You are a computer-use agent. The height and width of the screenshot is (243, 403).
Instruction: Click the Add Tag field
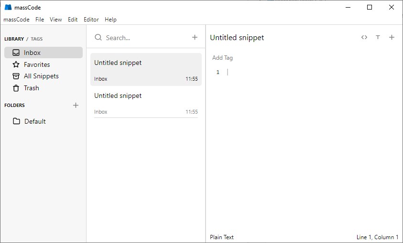(x=223, y=58)
